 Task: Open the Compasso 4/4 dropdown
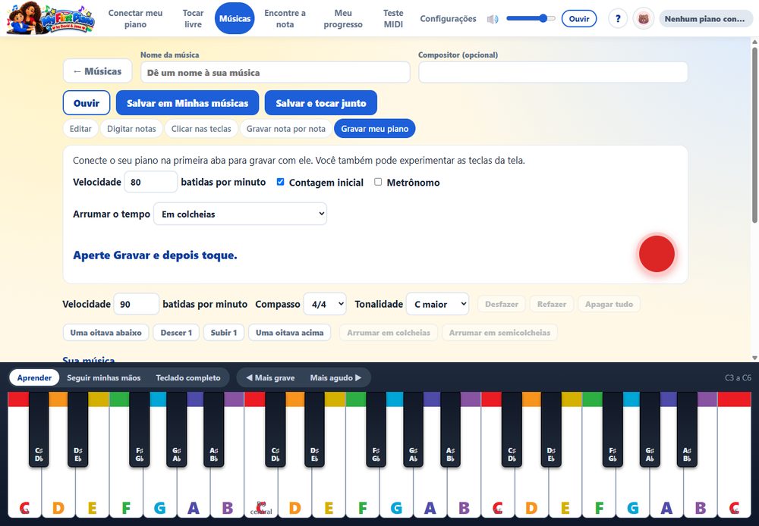325,304
